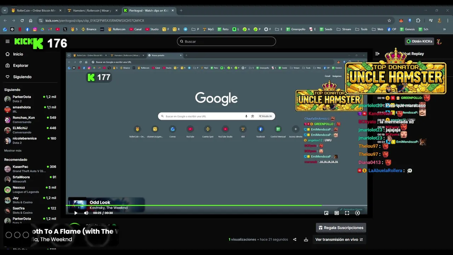Click the address bar URL

click(95, 21)
